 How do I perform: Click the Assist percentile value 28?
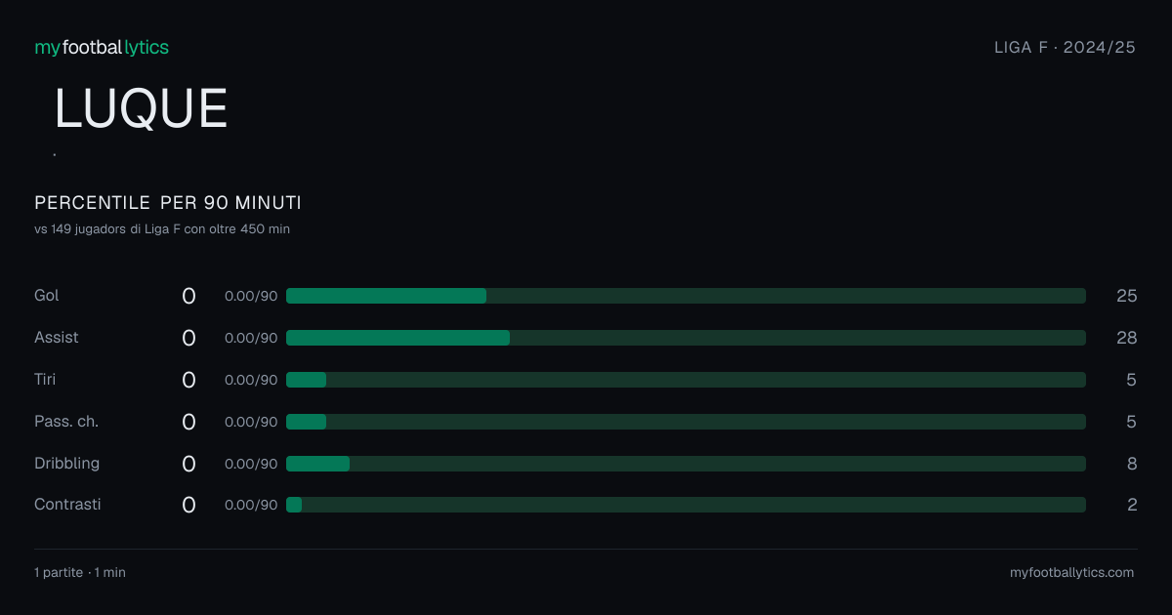click(x=1127, y=338)
